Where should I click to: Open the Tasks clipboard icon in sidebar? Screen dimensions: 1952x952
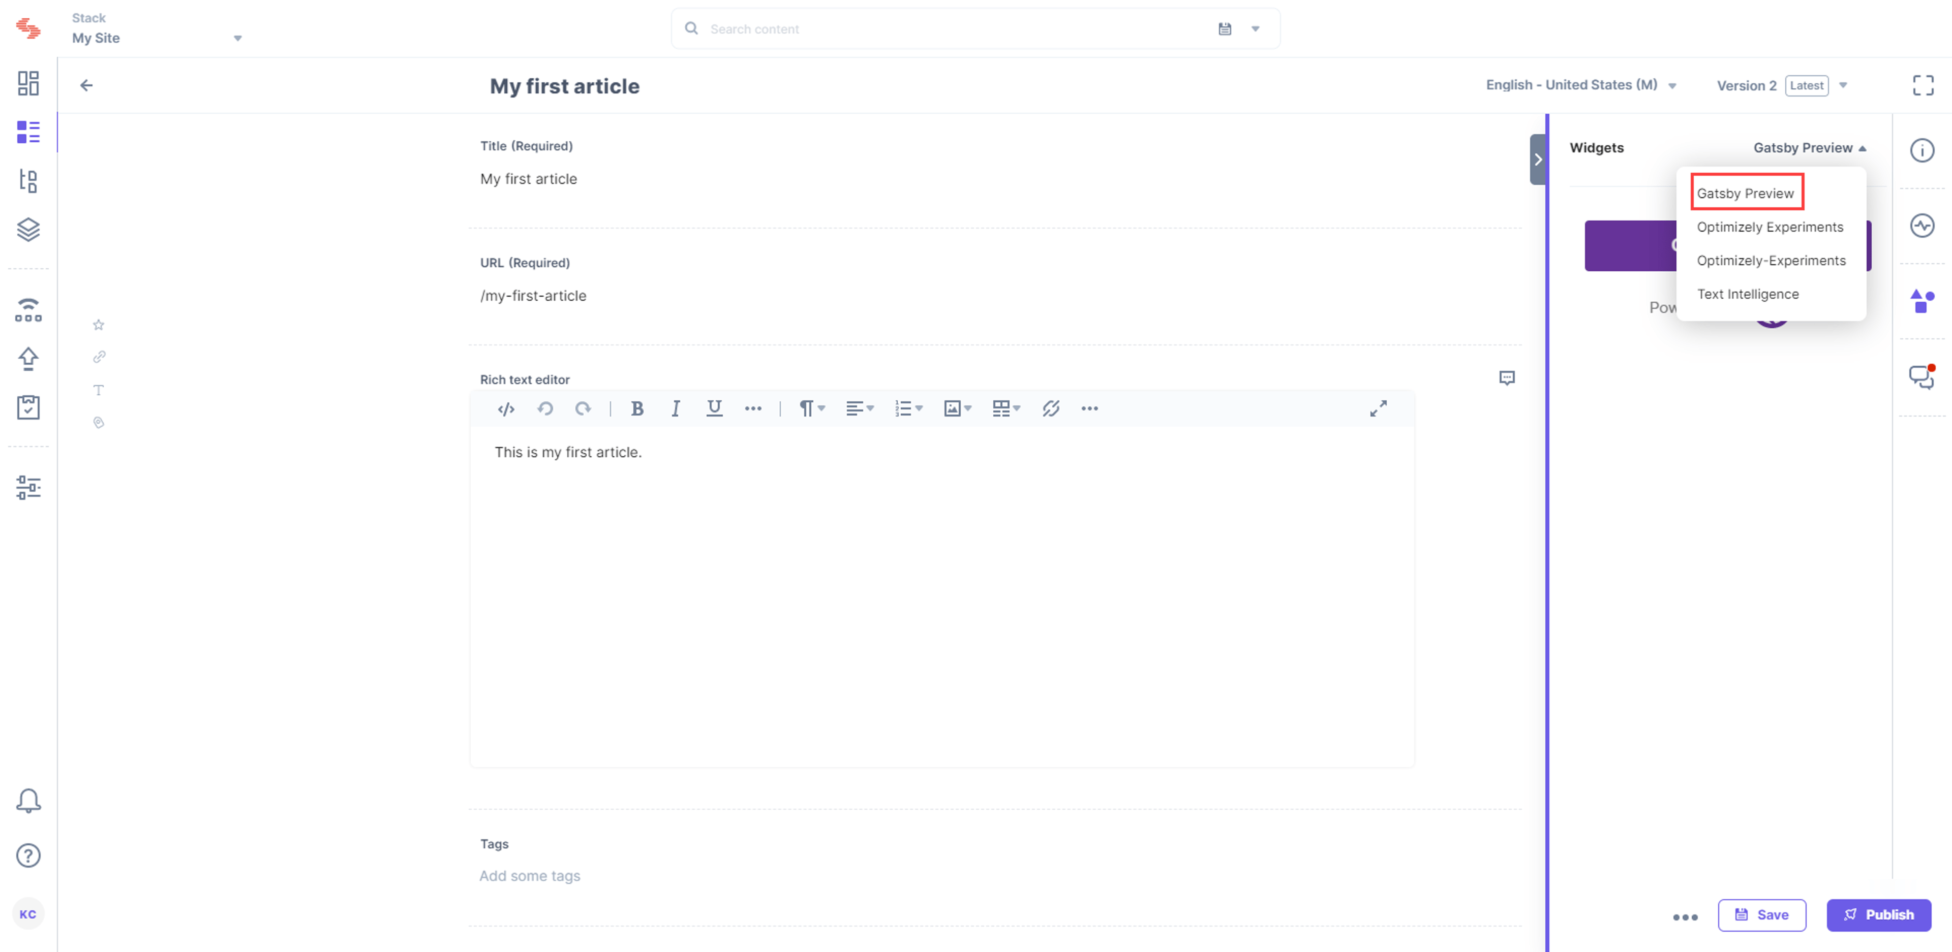click(28, 407)
